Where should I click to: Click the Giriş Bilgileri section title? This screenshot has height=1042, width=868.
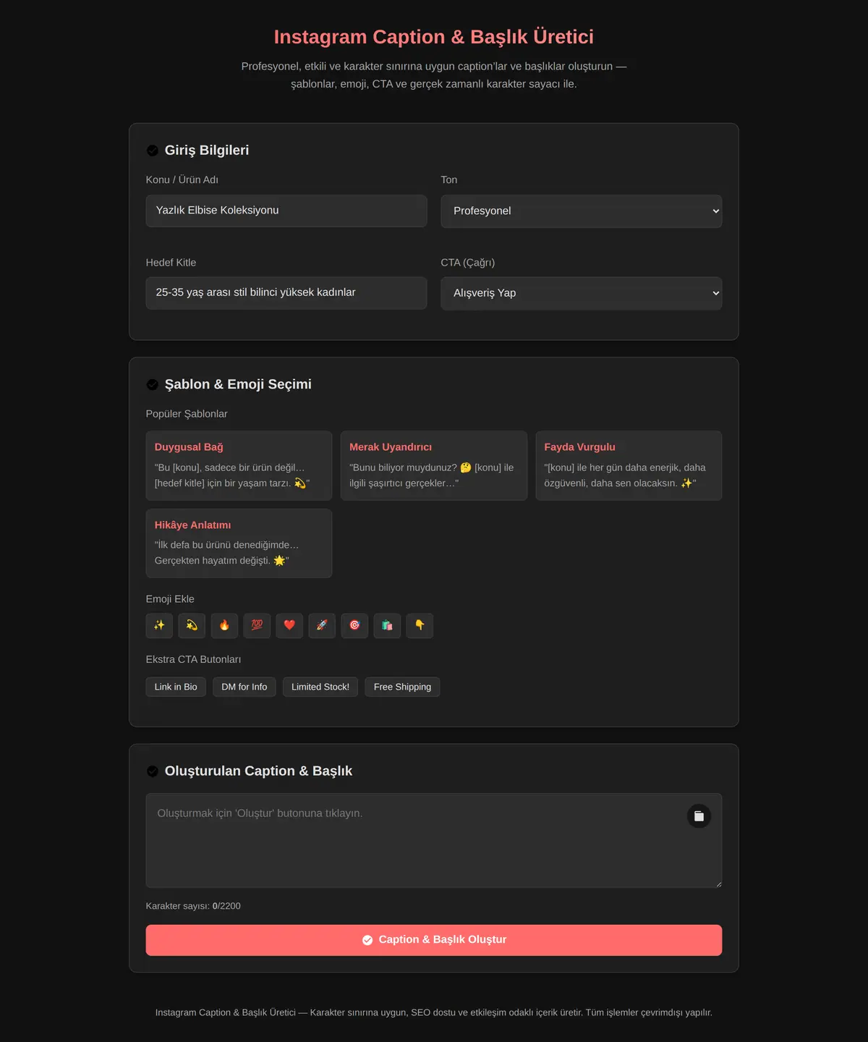[x=207, y=151]
